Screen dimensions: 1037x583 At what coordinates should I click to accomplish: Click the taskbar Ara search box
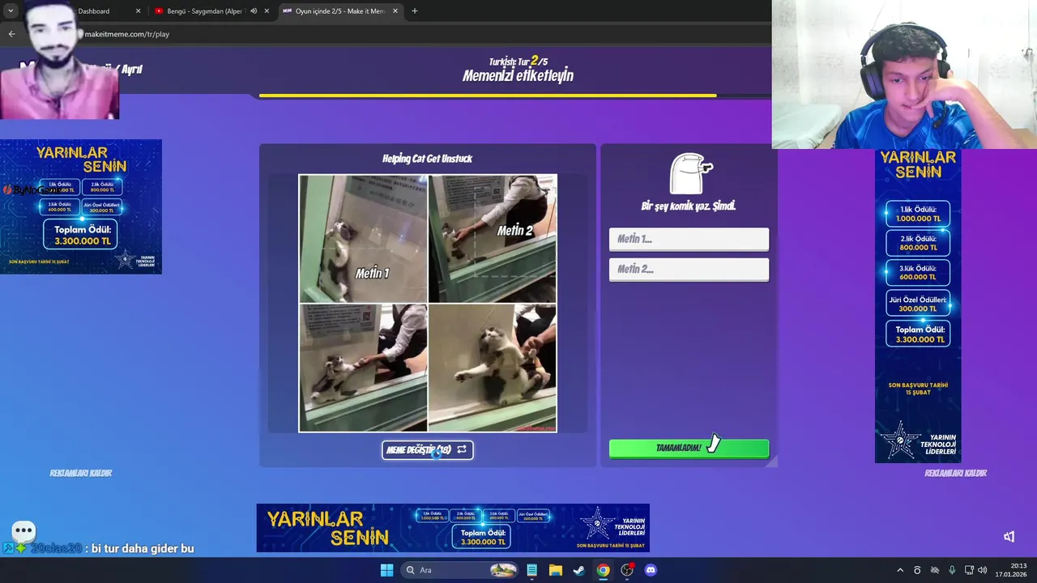click(460, 570)
